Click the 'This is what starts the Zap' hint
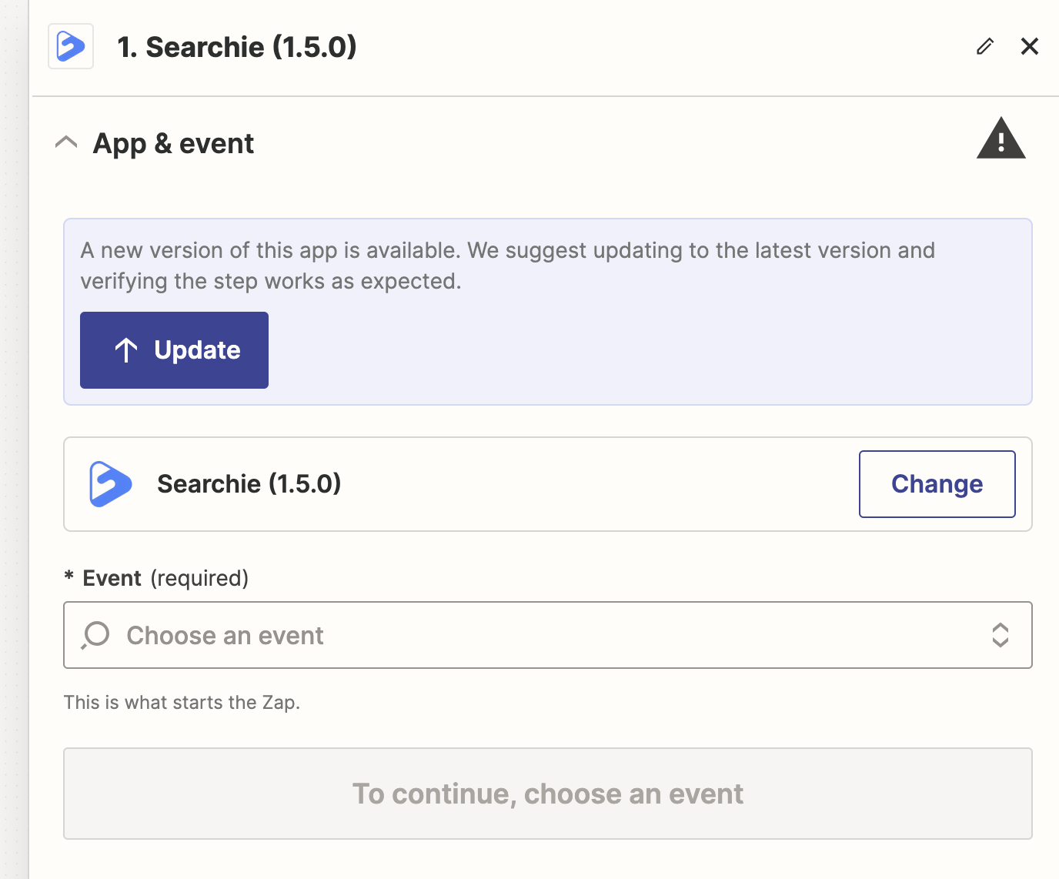 [182, 702]
